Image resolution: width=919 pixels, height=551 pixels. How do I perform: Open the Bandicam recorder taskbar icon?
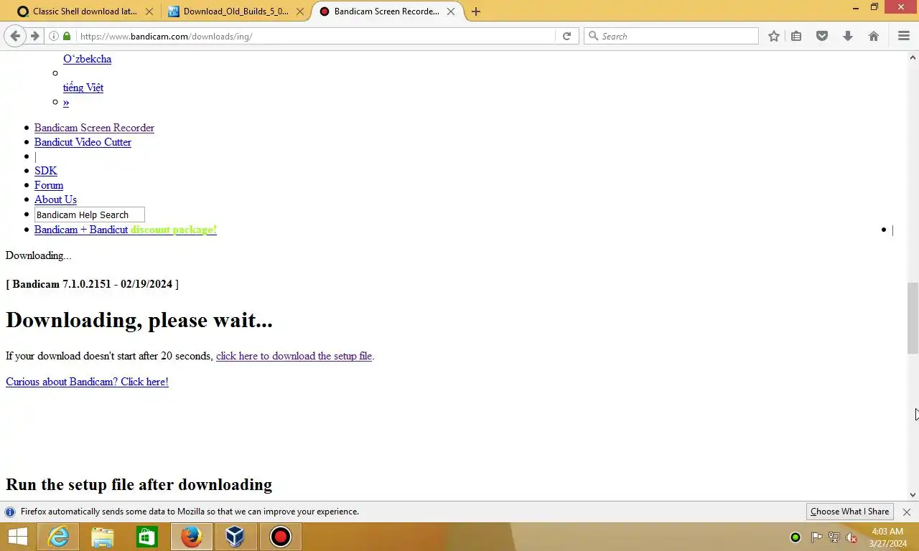[280, 537]
